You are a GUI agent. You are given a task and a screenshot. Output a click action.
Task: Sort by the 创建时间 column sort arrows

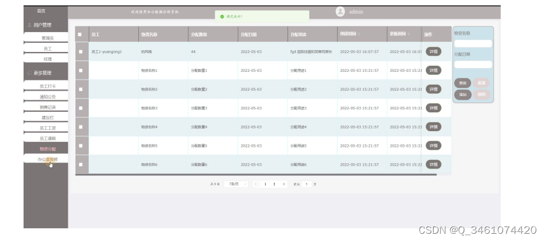[x=359, y=34]
